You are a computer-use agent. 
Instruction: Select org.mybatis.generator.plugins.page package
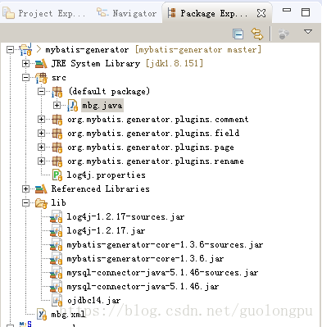tap(151, 147)
